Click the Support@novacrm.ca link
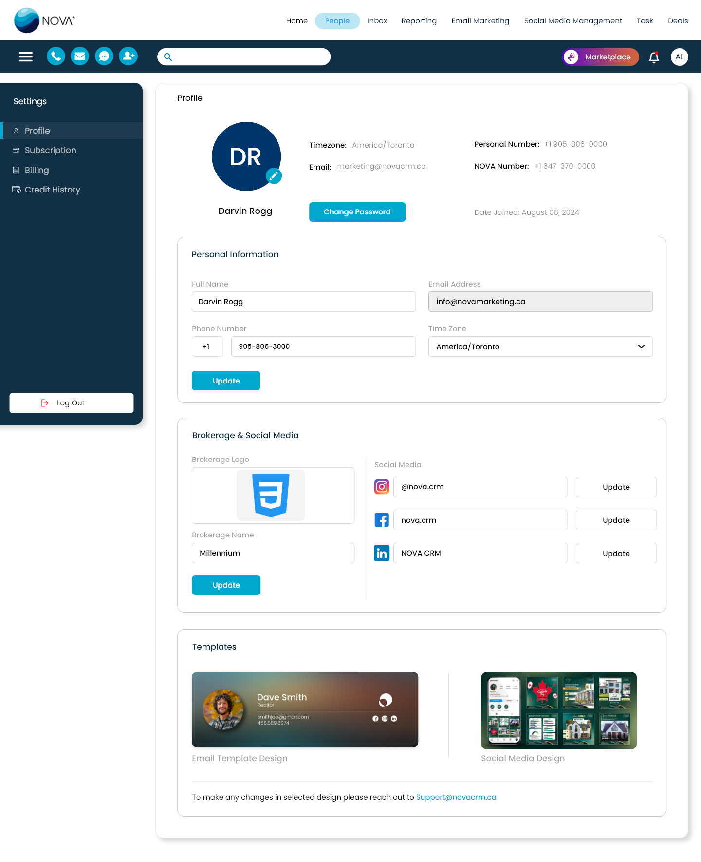Screen dimensions: 701x862 click(x=456, y=797)
